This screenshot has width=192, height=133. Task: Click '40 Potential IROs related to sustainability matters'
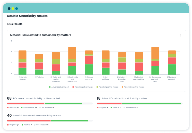coord(34,116)
